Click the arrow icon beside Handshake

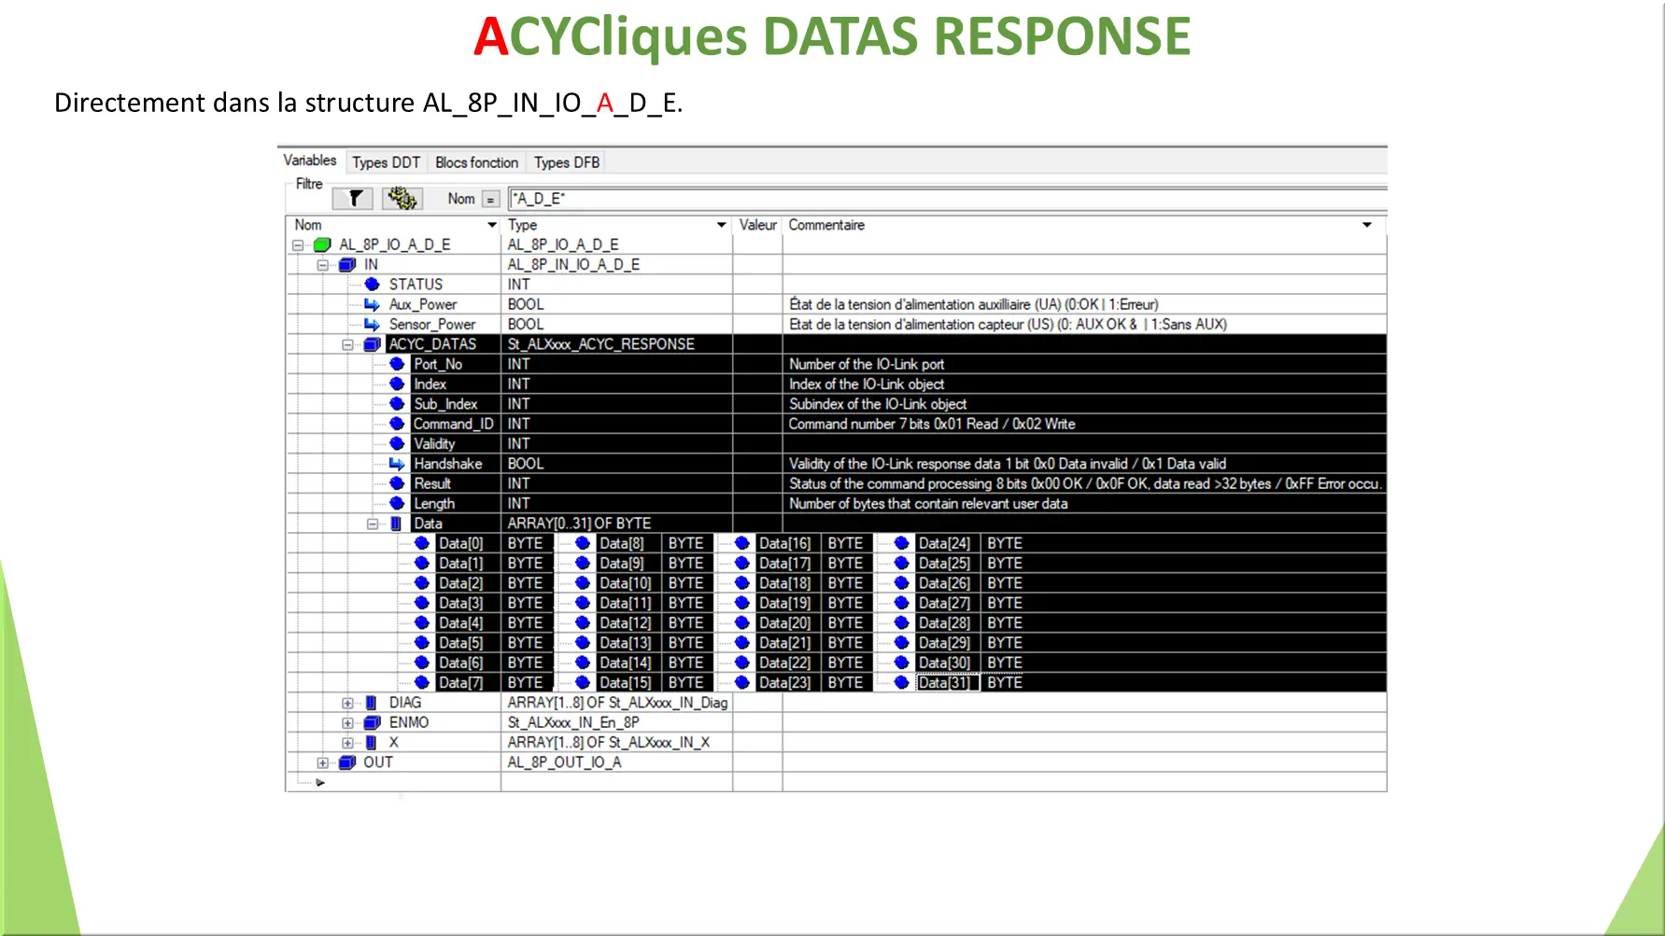tap(397, 463)
